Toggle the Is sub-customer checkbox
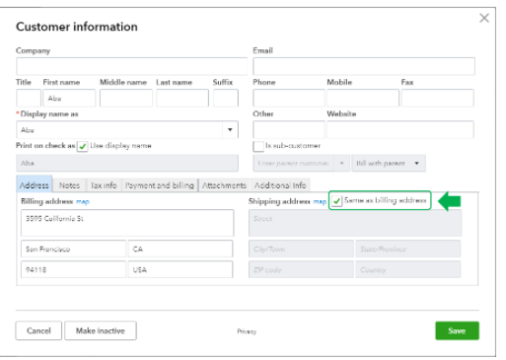 258,146
